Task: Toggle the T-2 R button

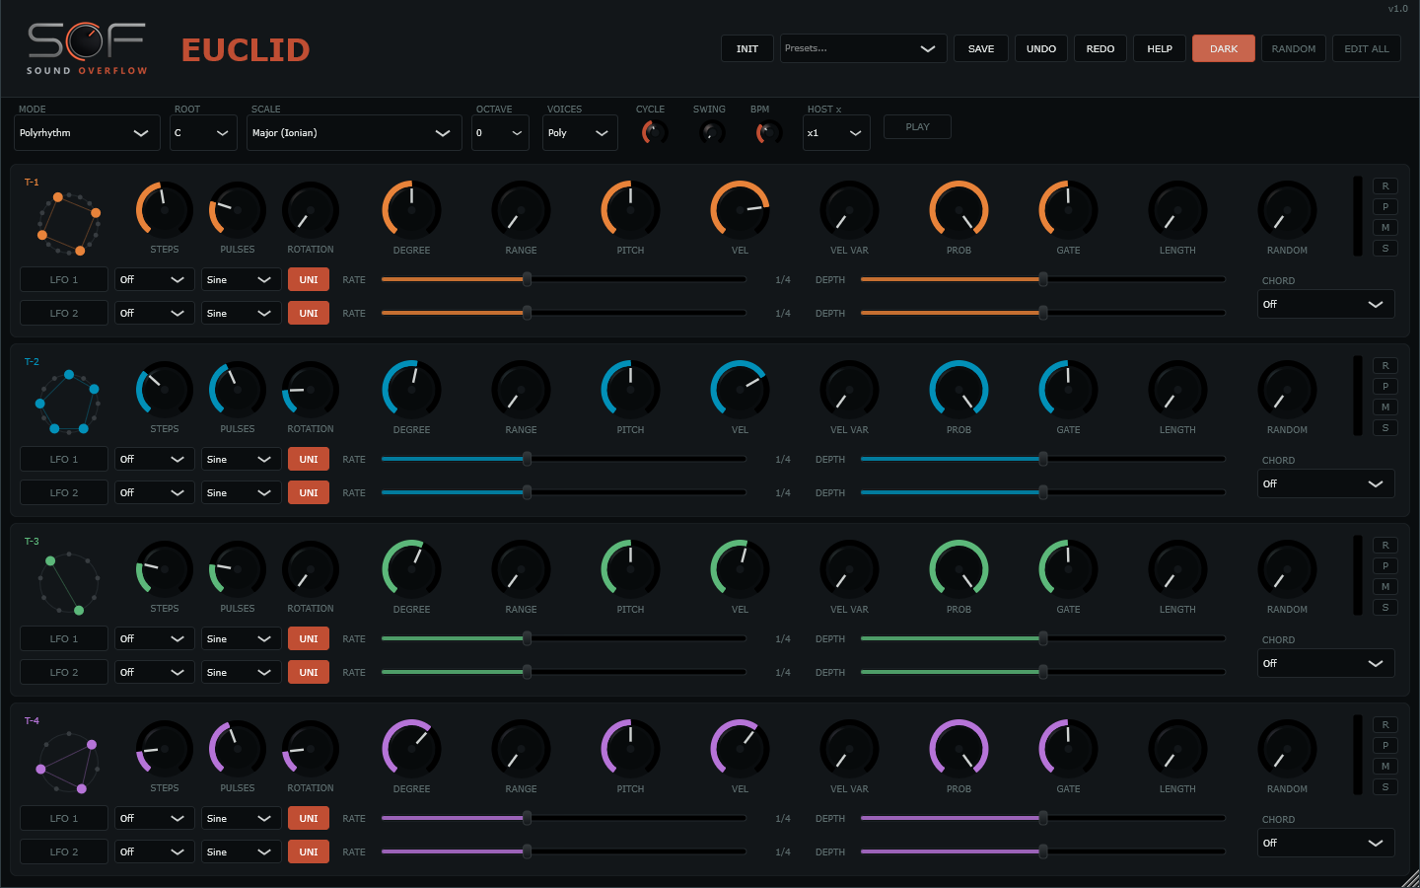Action: [1385, 365]
